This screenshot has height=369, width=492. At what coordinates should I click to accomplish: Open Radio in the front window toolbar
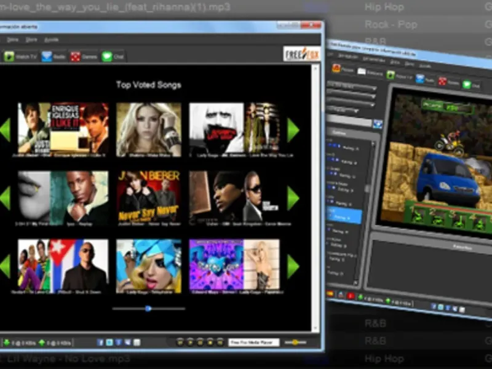point(54,57)
